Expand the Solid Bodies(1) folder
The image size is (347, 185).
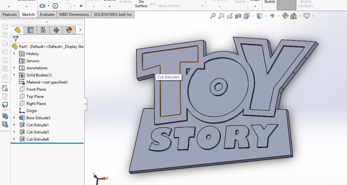point(14,75)
